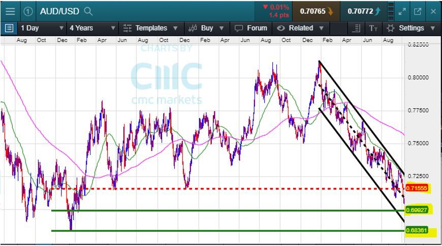Click the drawing lines tool icon
Screen dimensions: 442x246
[x=356, y=28]
